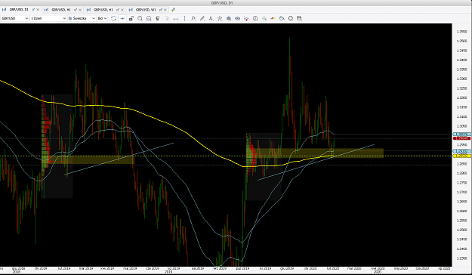
Task: Click the 'maj 2019' label on time axis
Action: [x=130, y=268]
